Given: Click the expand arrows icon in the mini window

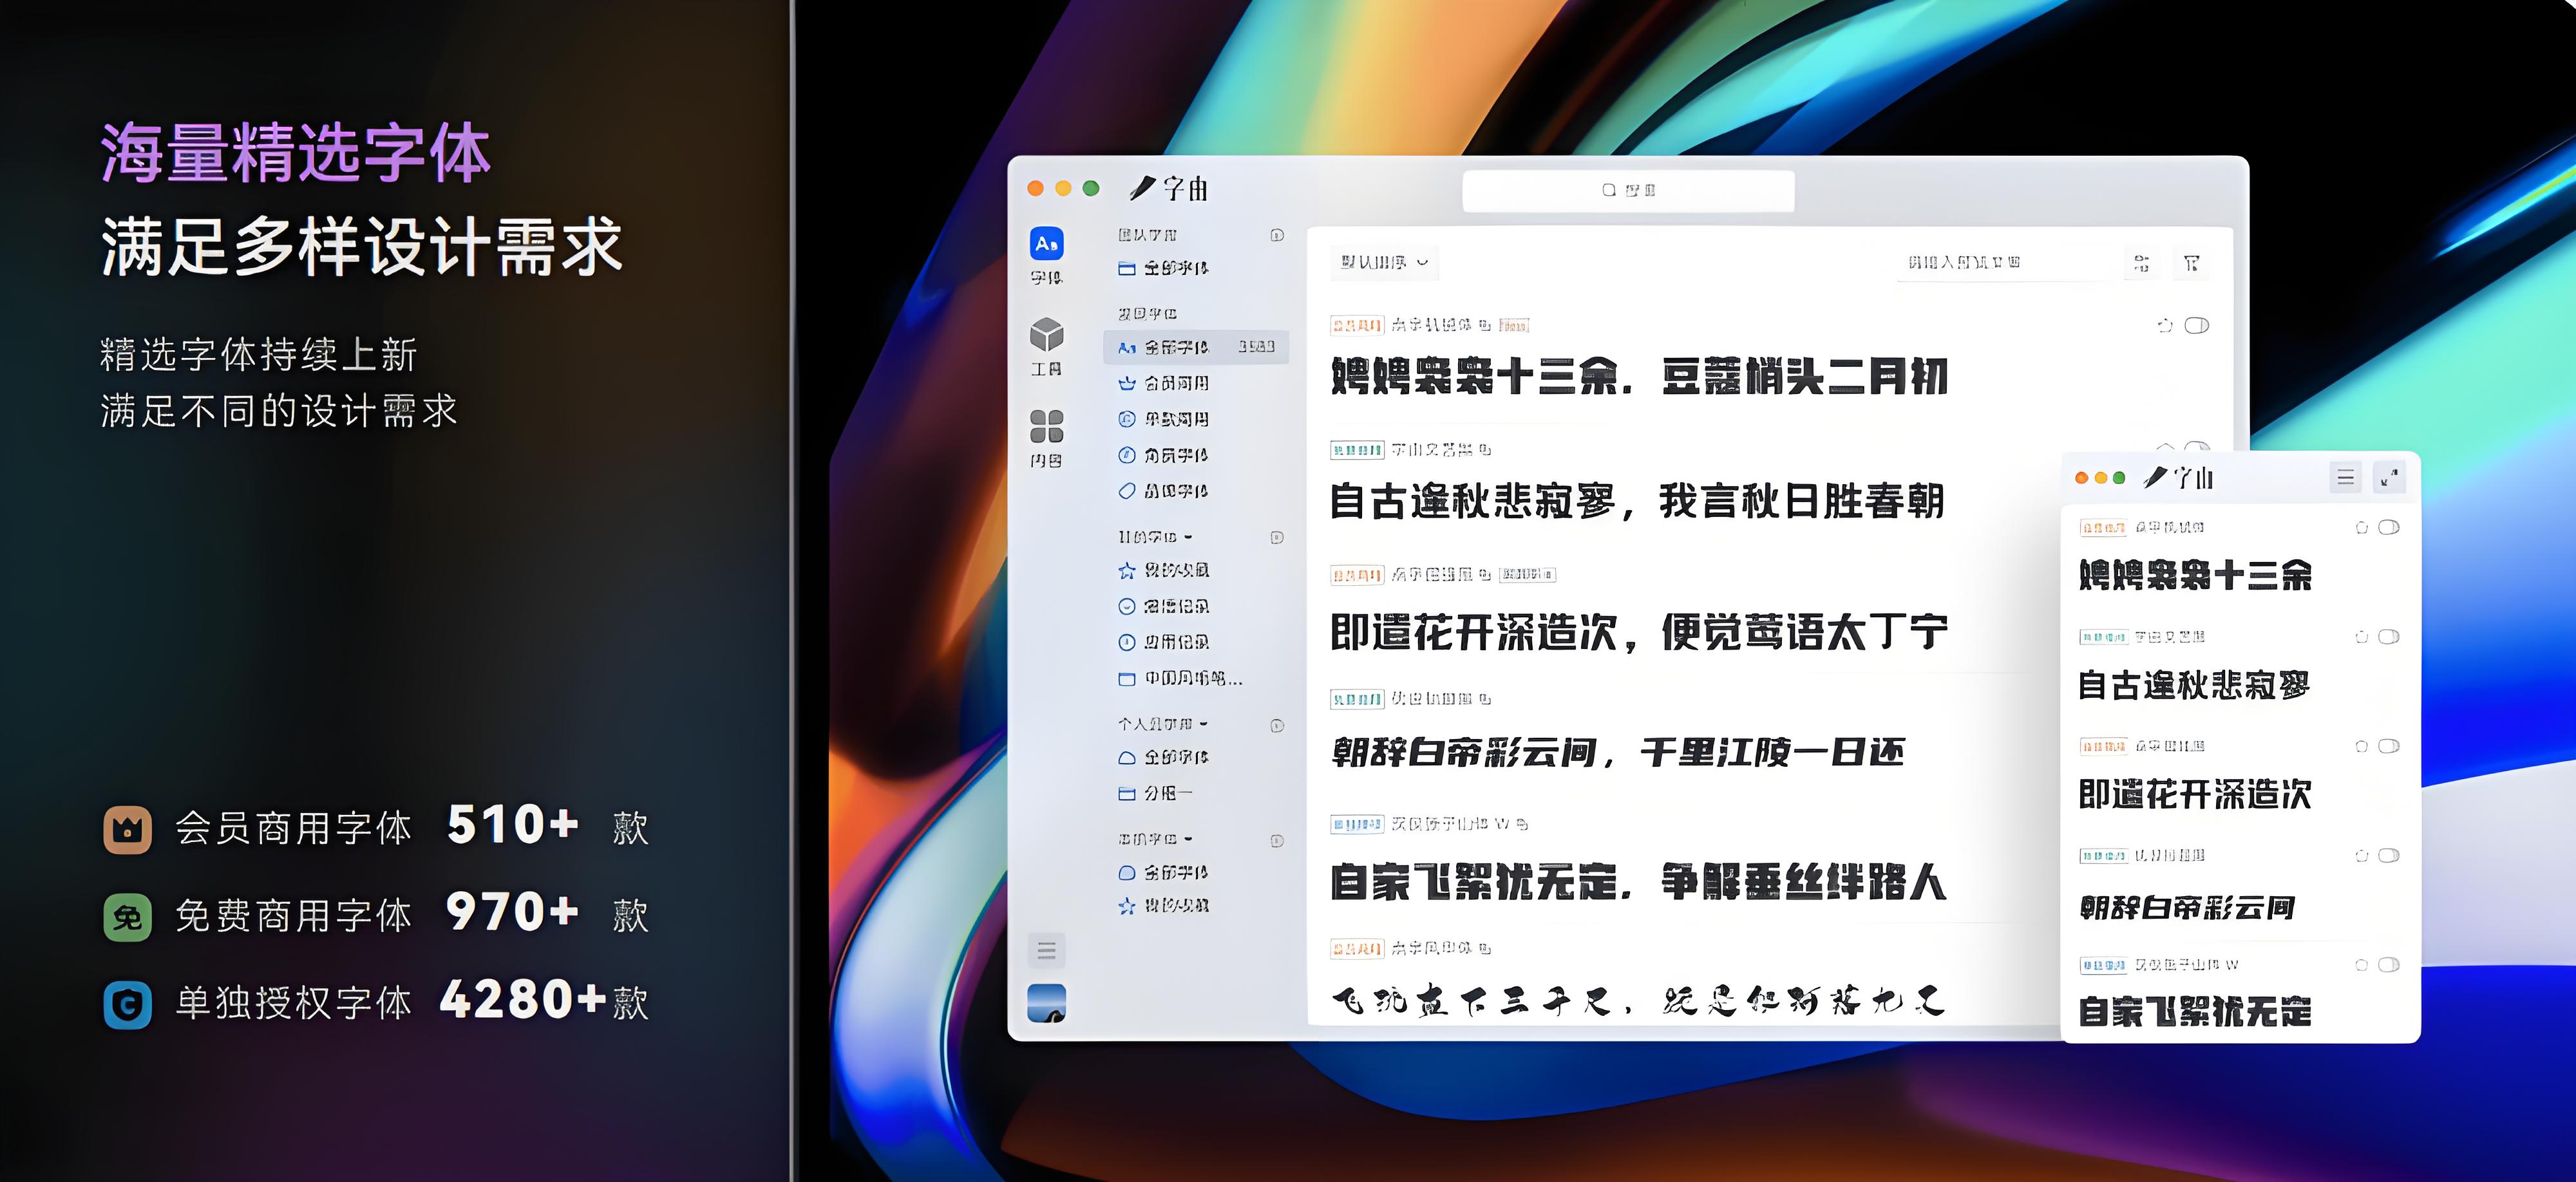Looking at the screenshot, I should coord(2390,478).
